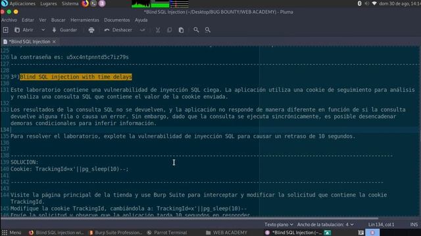Screen dimensions: 421x236
Task: Click the paste clipboard icon
Action: point(182,30)
